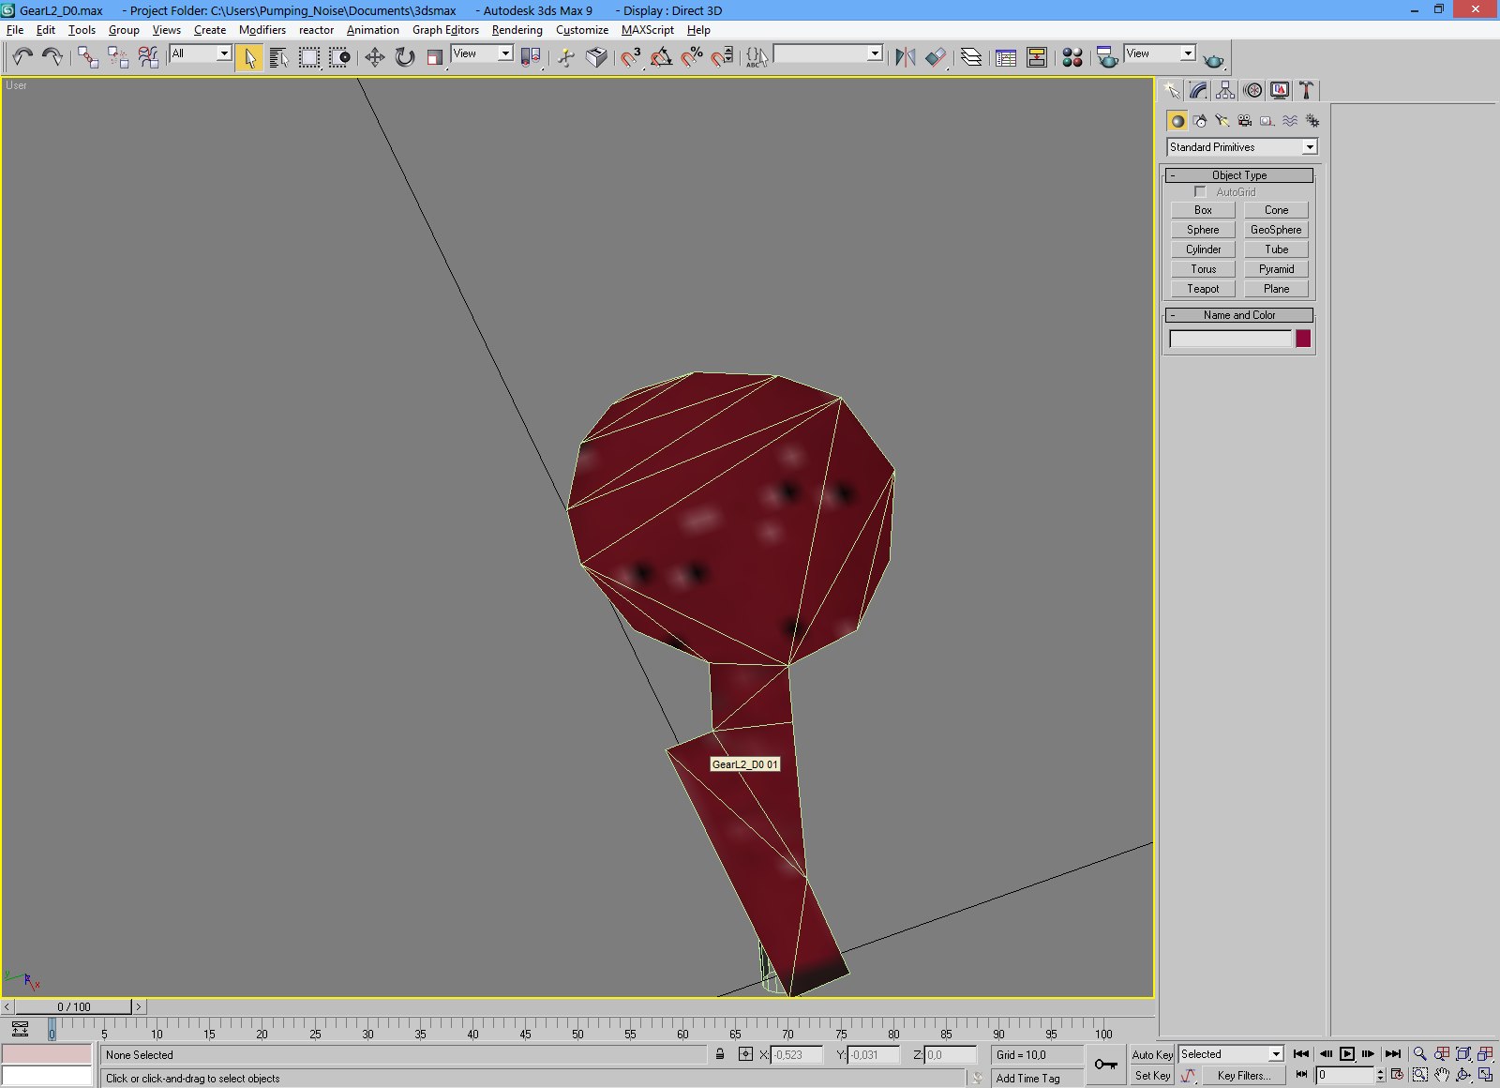Open the Utilities hammer panel
The height and width of the screenshot is (1088, 1500).
(1306, 91)
